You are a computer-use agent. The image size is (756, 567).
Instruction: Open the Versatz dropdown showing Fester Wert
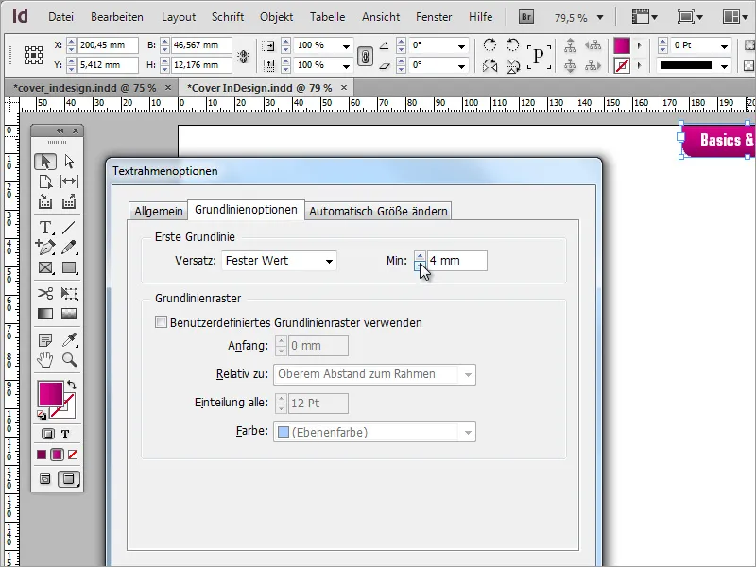click(279, 261)
